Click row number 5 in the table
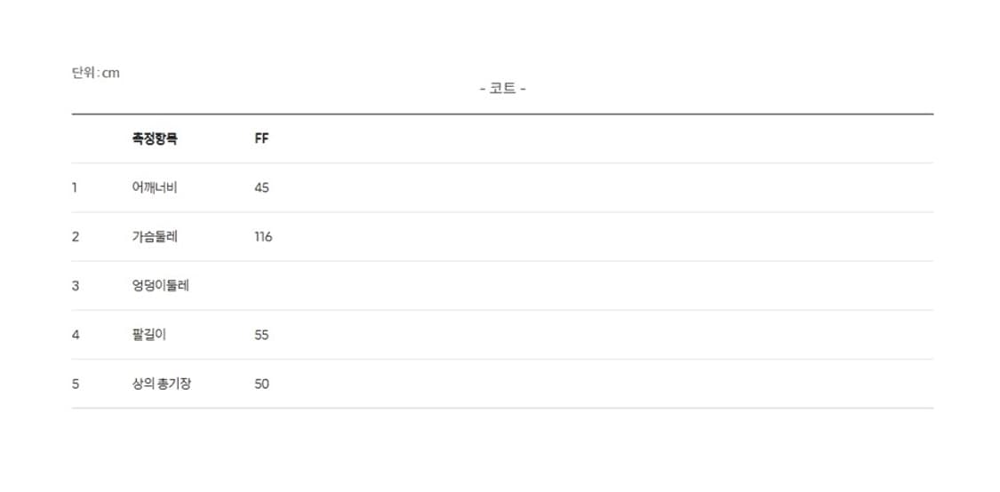 click(x=76, y=384)
